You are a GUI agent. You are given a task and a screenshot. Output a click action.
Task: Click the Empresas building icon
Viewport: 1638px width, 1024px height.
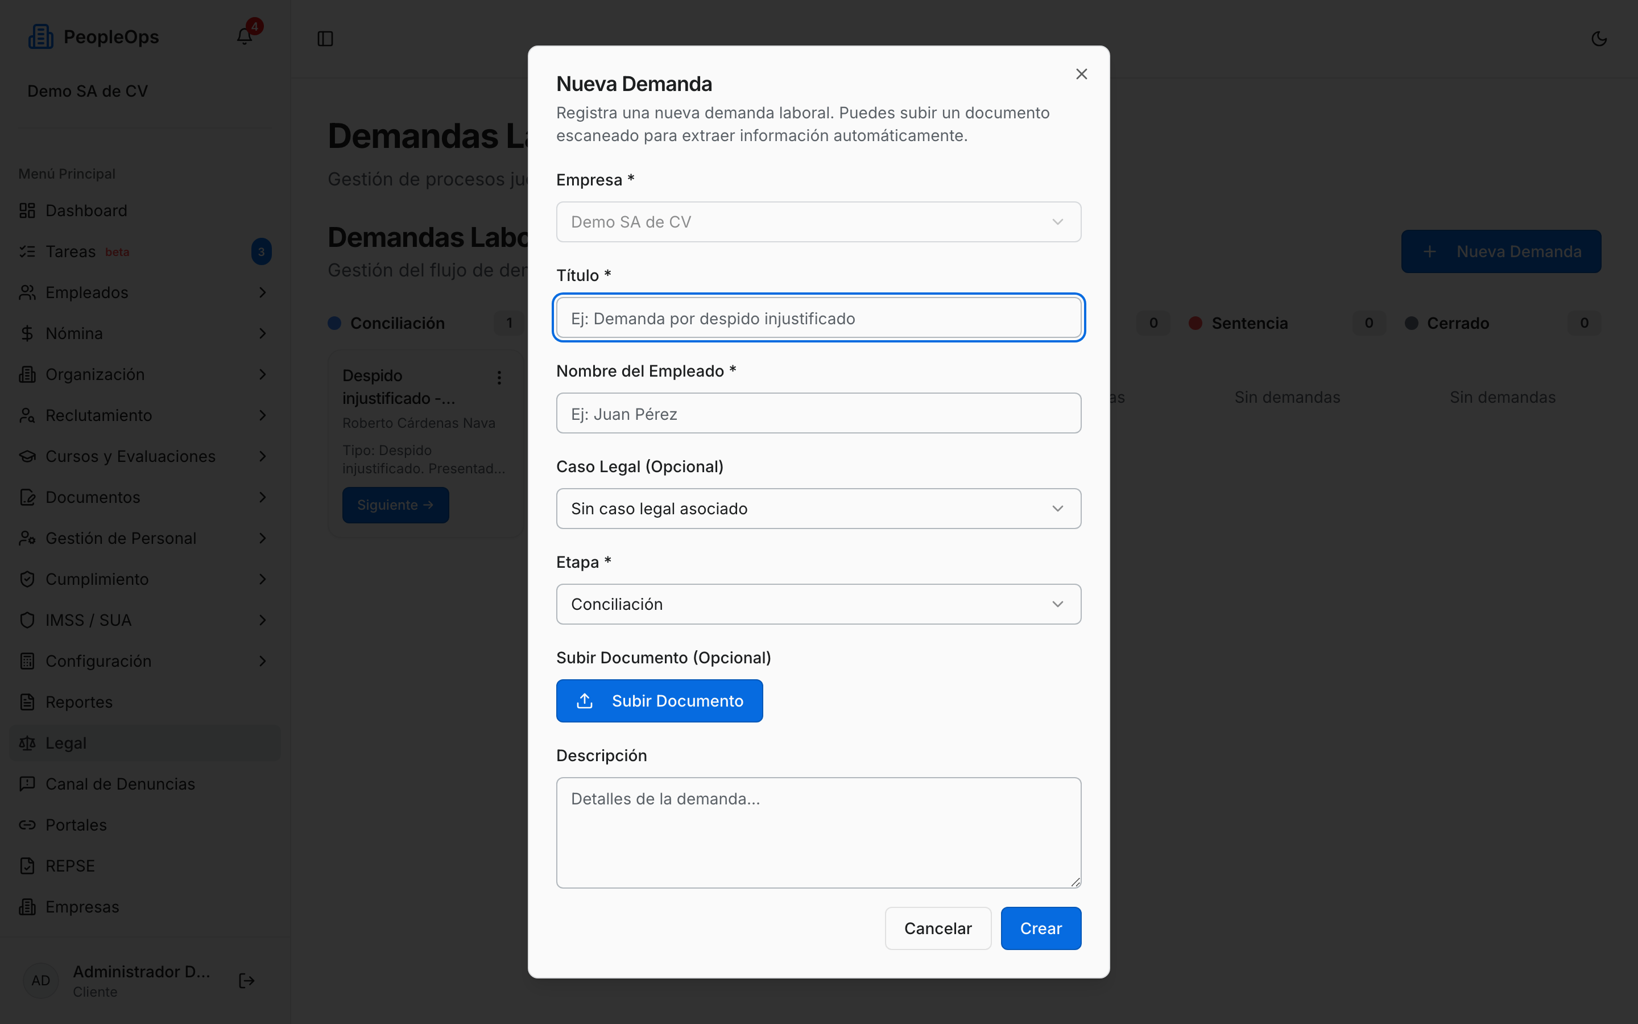pyautogui.click(x=27, y=907)
